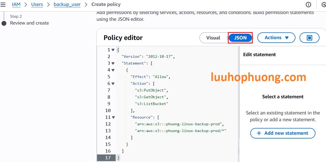Image resolution: width=326 pixels, height=162 pixels.
Task: Switch the policy editor to Visual mode
Action: [213, 38]
